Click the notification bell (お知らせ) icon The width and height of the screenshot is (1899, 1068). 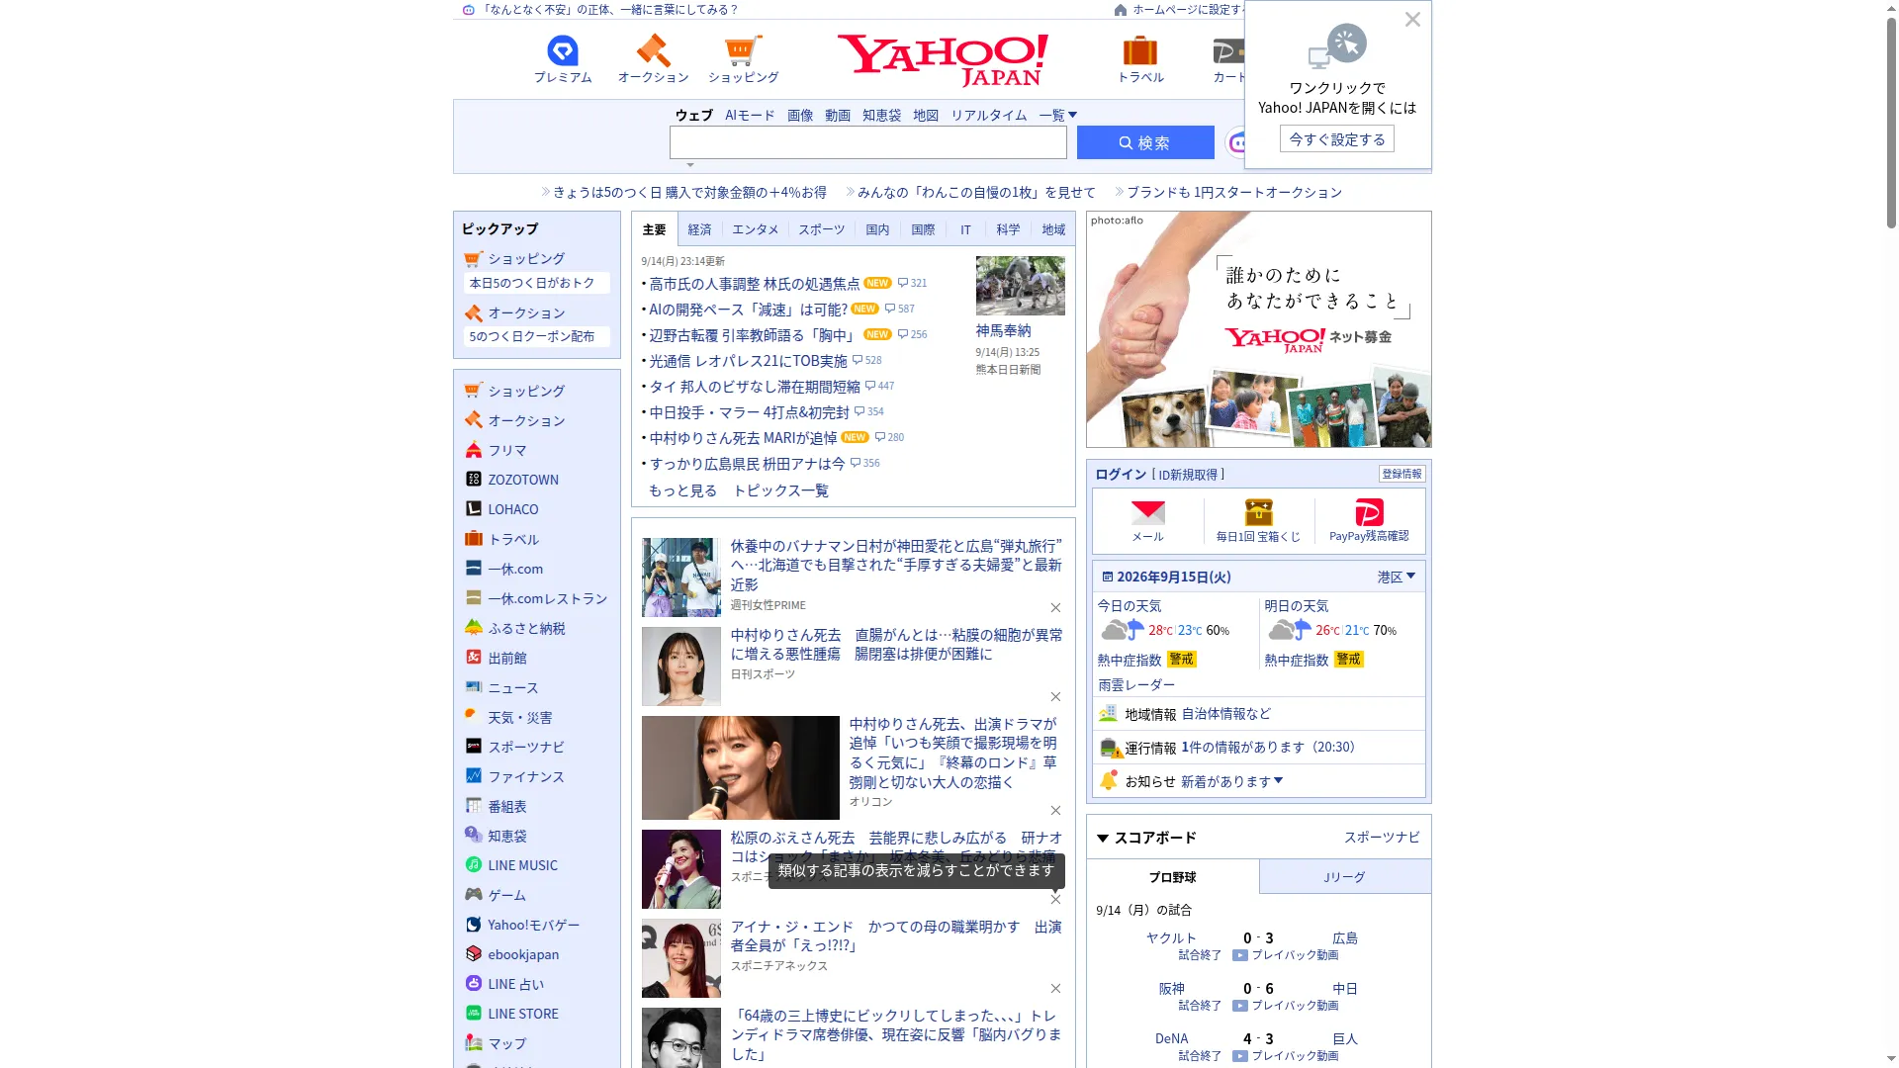[1109, 780]
